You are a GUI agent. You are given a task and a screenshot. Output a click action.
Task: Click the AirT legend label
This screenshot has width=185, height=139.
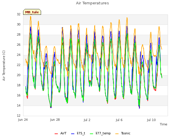coord(63,133)
